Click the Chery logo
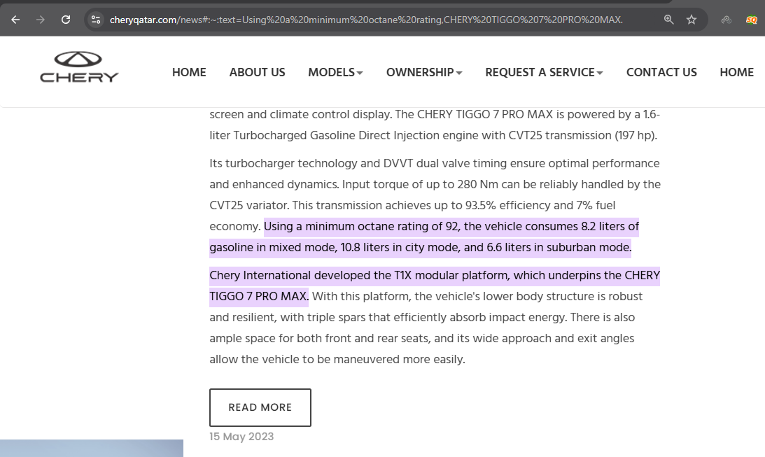Image resolution: width=765 pixels, height=457 pixels. (x=79, y=66)
